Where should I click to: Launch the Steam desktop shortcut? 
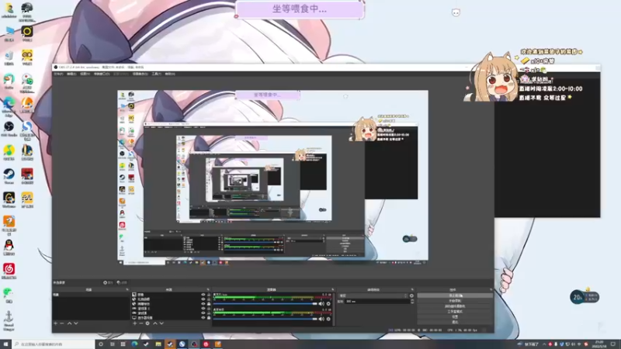pos(9,176)
